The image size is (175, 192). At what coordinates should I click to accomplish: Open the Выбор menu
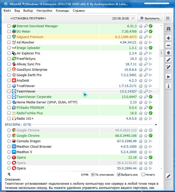[28, 11]
